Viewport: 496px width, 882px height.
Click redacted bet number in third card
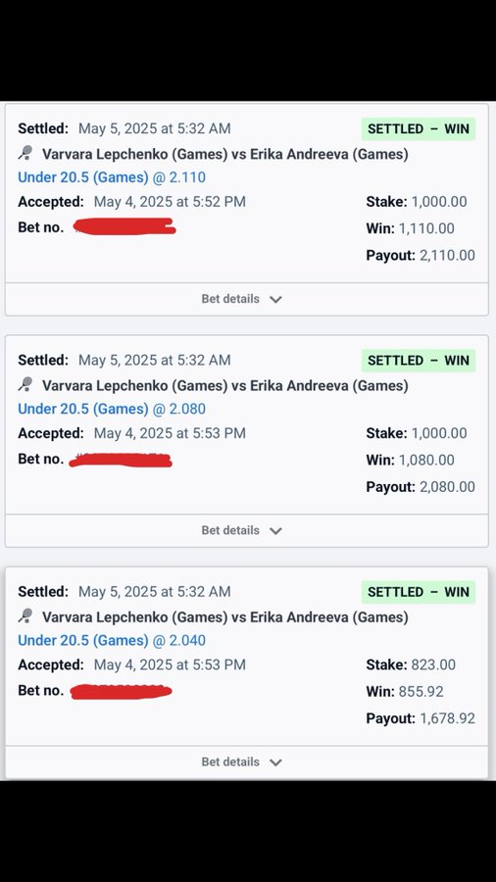coord(121,691)
